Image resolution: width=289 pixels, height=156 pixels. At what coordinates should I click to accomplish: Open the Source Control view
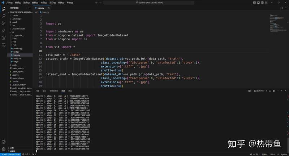tap(4, 23)
